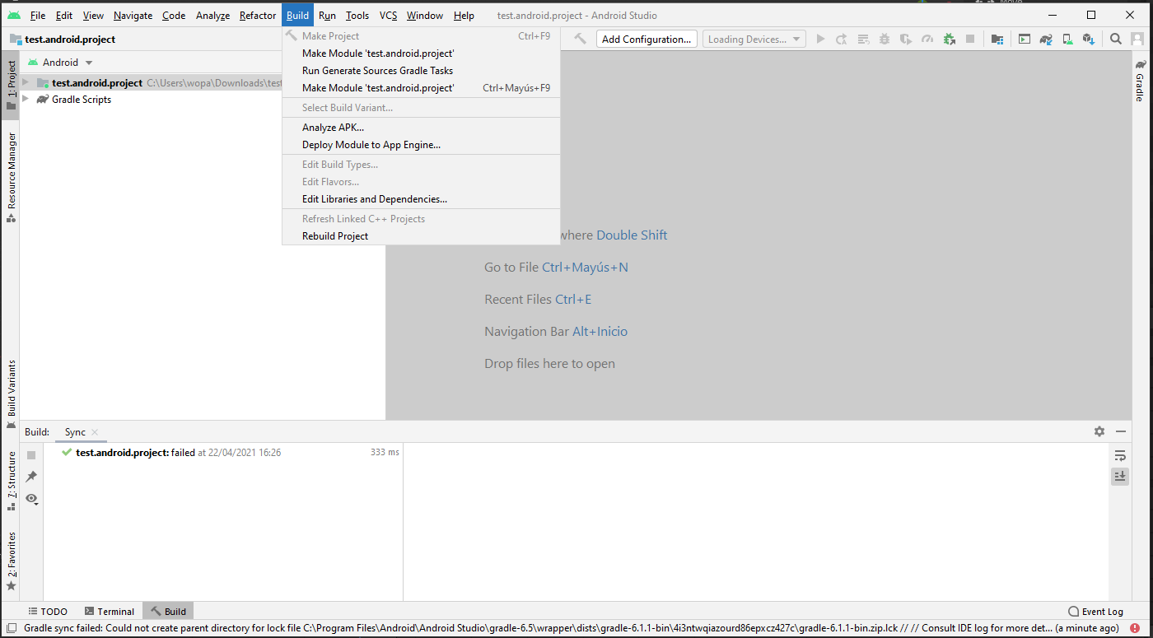Open the VCS menu
This screenshot has width=1153, height=638.
[x=388, y=16]
